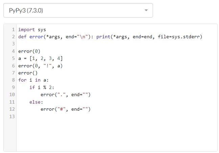Open the PyPy3 (7.3.0) language dropdown
Viewport: 219px width, 153px height.
click(78, 10)
